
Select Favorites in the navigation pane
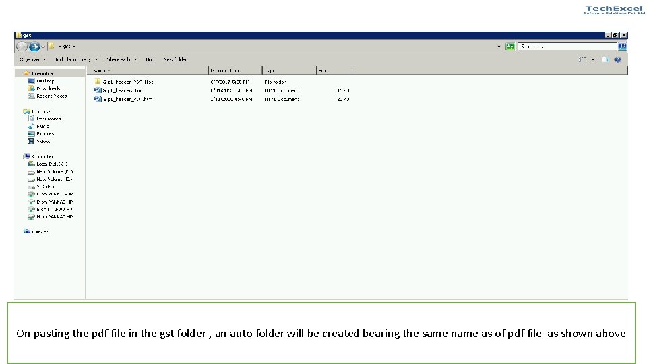(42, 73)
